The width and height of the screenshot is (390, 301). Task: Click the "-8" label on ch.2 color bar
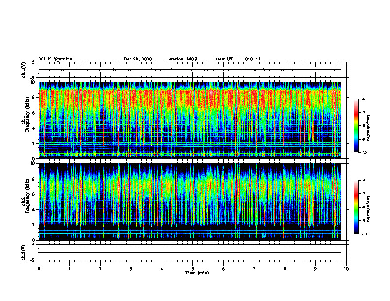coord(363,207)
